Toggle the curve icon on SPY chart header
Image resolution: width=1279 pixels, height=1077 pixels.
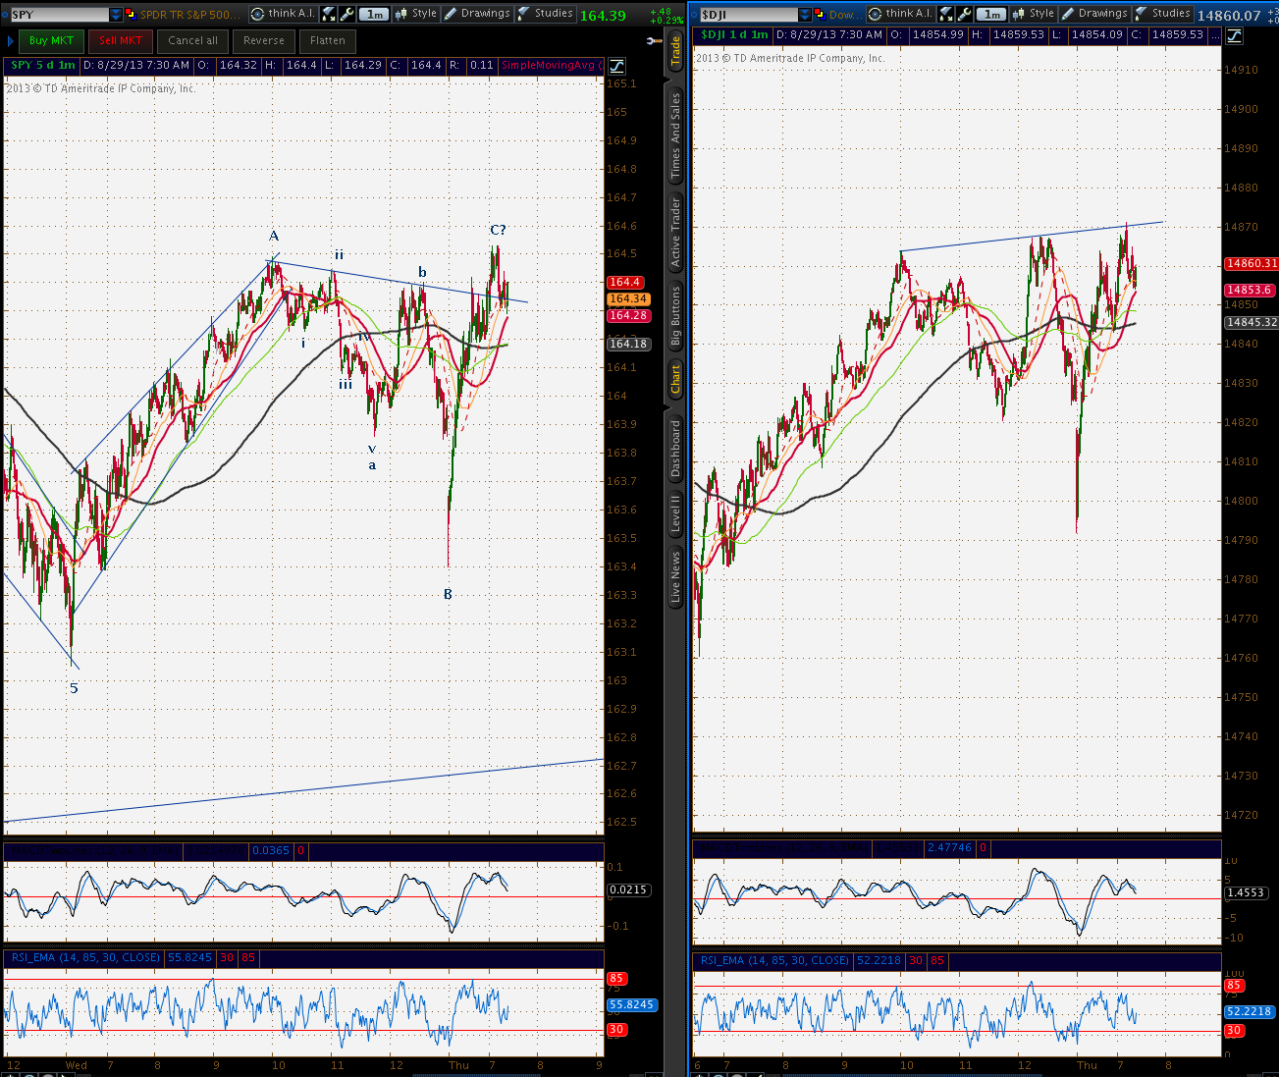615,66
